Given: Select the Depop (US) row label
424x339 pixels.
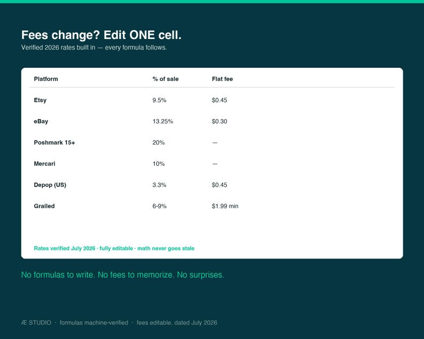Looking at the screenshot, I should (50, 185).
